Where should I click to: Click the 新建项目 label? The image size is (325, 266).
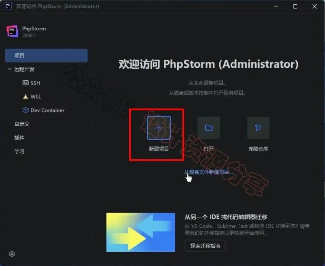pyautogui.click(x=159, y=148)
